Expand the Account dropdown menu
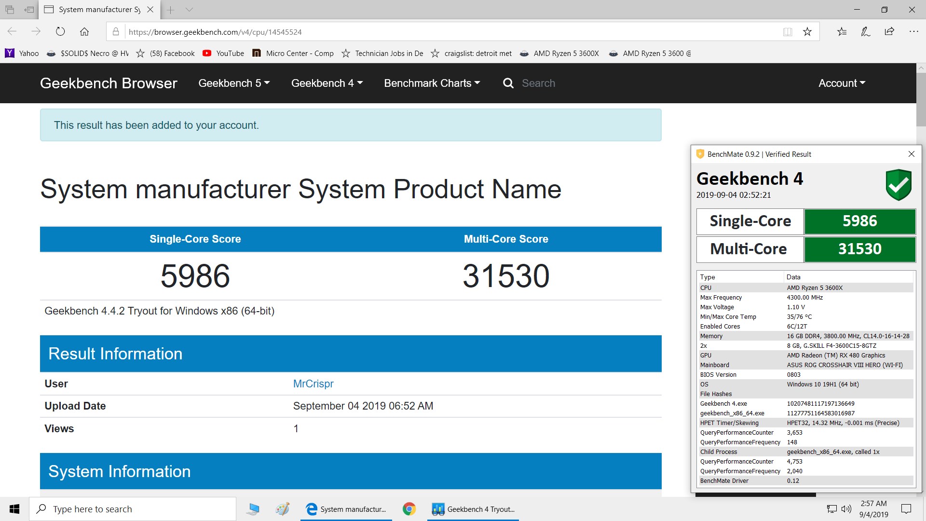 (842, 83)
